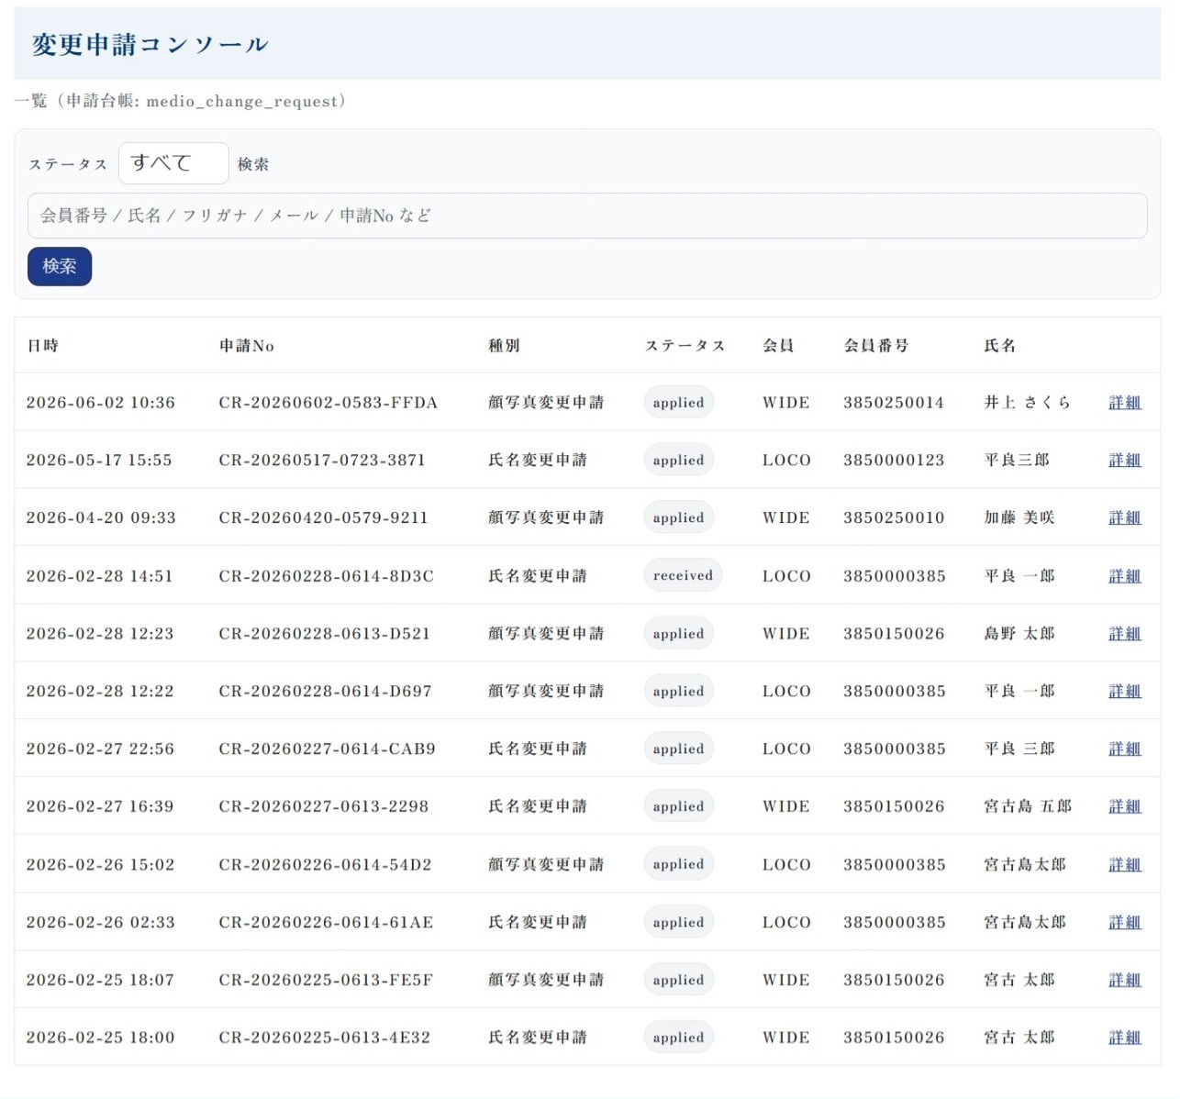Click timestamp 2026-02-27 22:56
This screenshot has width=1180, height=1099.
click(x=100, y=749)
